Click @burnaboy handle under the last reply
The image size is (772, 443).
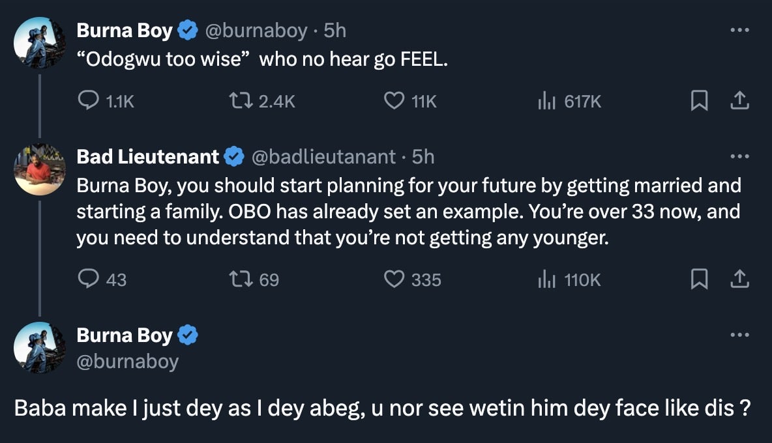coord(128,362)
